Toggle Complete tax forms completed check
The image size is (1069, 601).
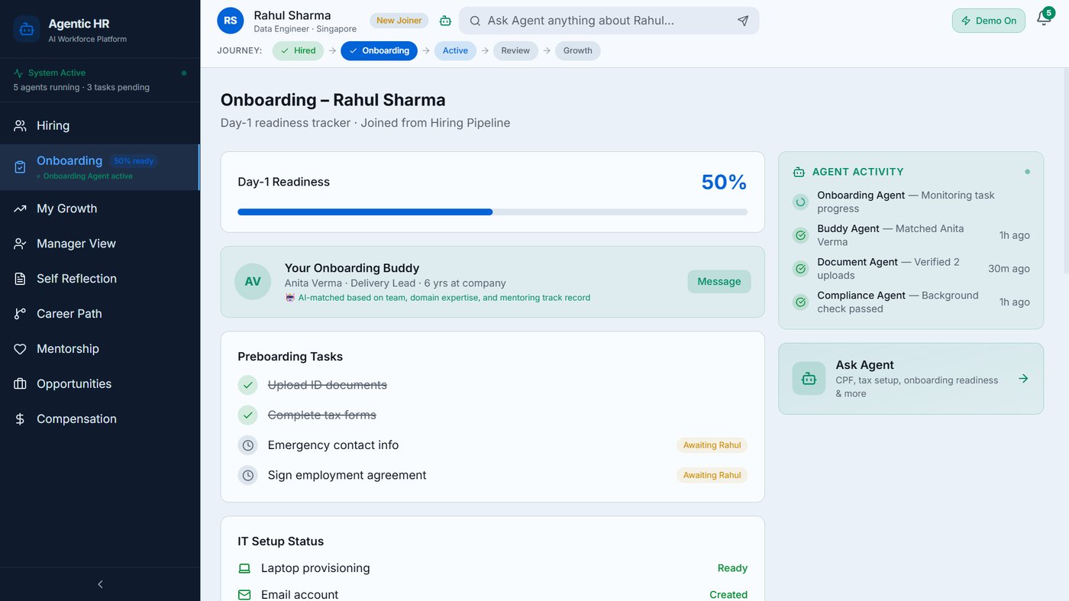point(247,415)
